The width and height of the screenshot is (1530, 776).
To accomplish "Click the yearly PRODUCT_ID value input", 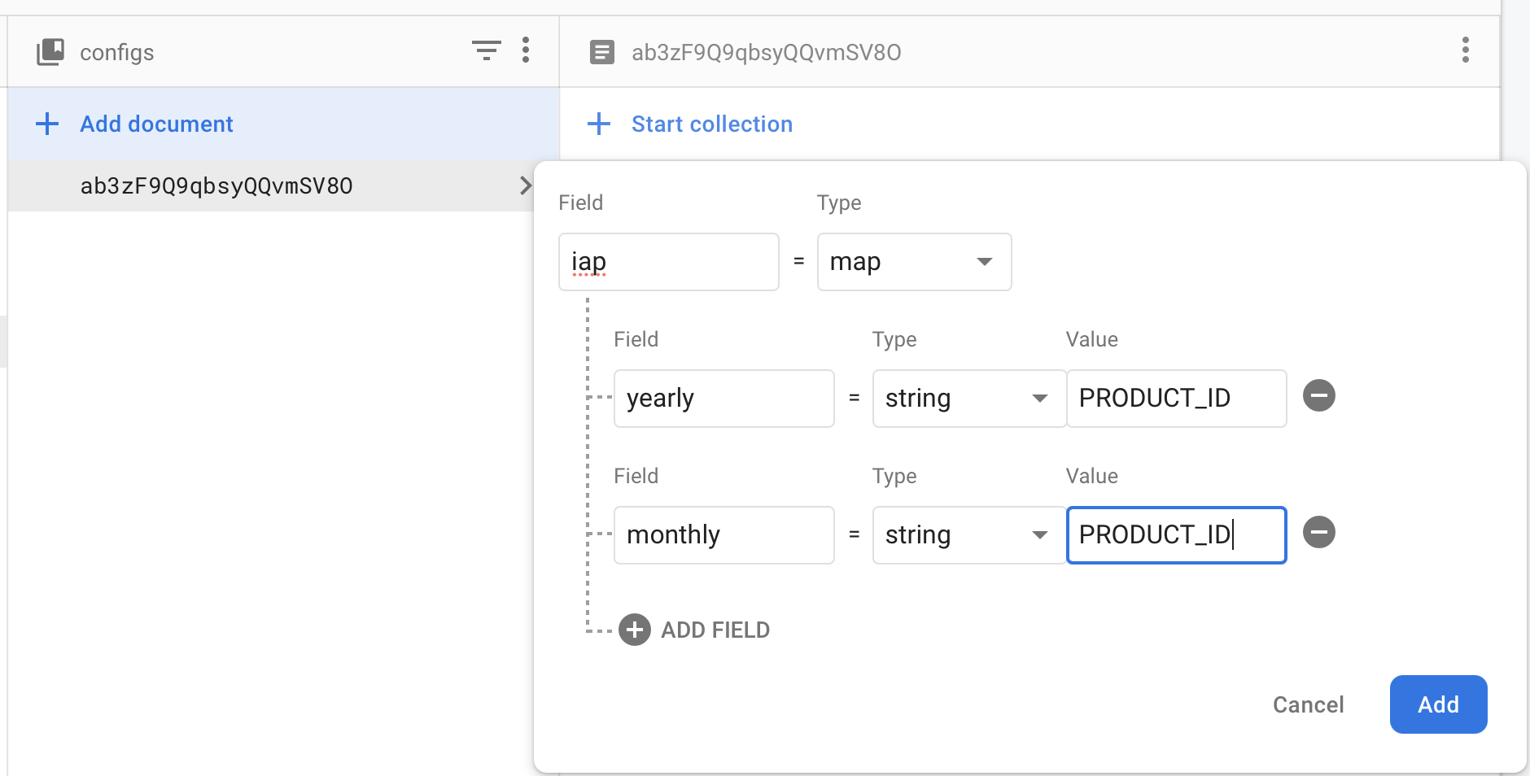I will [x=1177, y=399].
